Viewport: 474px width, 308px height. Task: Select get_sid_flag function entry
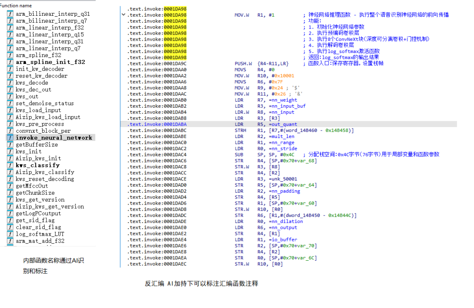(x=35, y=220)
